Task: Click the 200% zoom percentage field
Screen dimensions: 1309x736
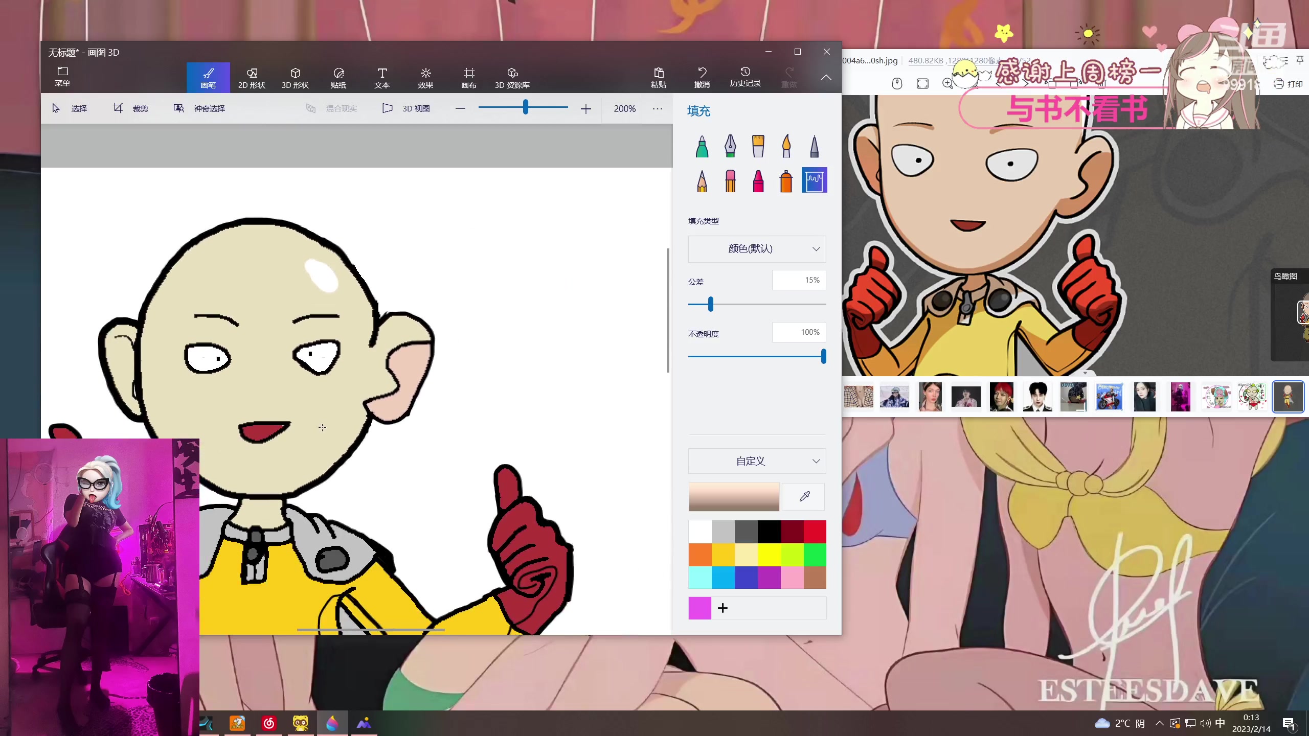Action: (625, 108)
